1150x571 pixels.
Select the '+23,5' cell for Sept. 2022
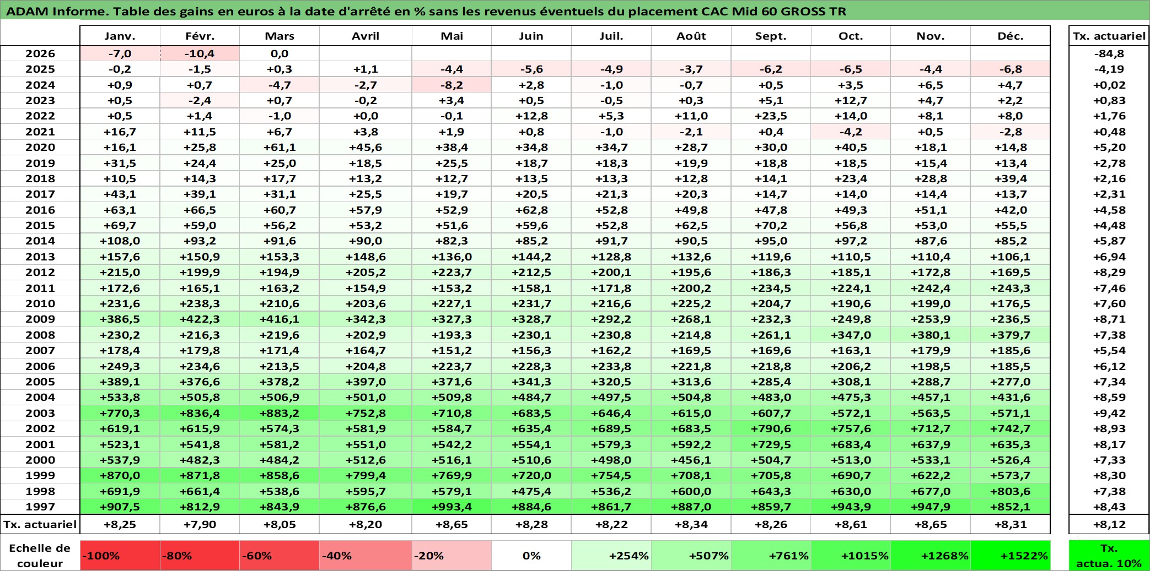[771, 116]
